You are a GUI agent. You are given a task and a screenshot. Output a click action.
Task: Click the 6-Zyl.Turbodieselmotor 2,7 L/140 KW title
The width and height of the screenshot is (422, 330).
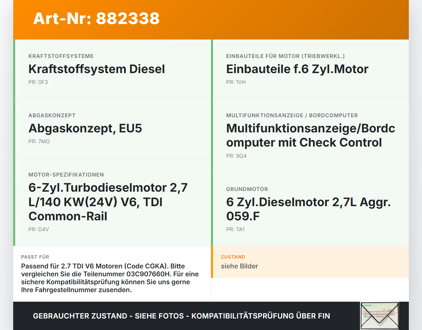108,202
